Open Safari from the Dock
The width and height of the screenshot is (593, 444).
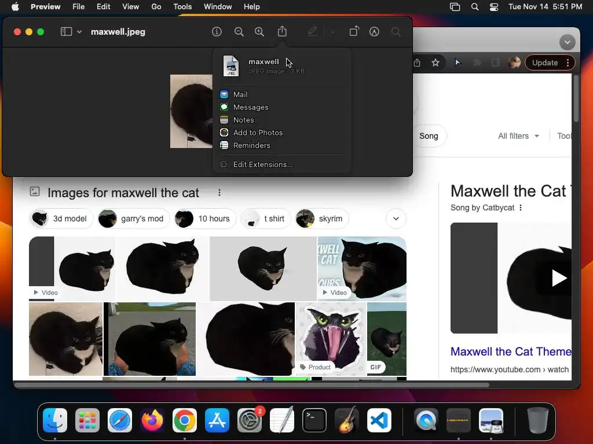coord(120,420)
